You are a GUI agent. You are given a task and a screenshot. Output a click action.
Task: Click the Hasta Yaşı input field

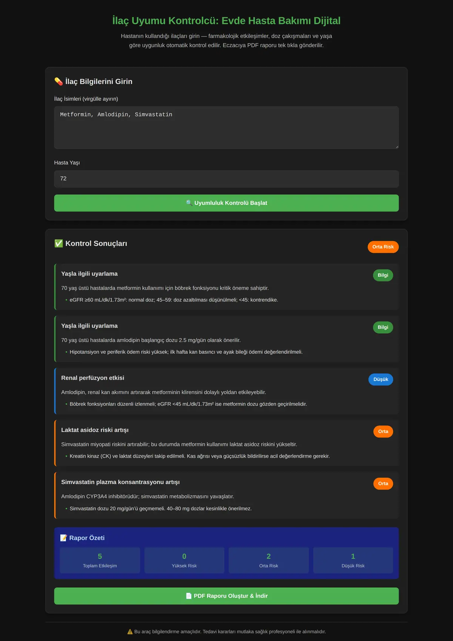[x=226, y=179]
